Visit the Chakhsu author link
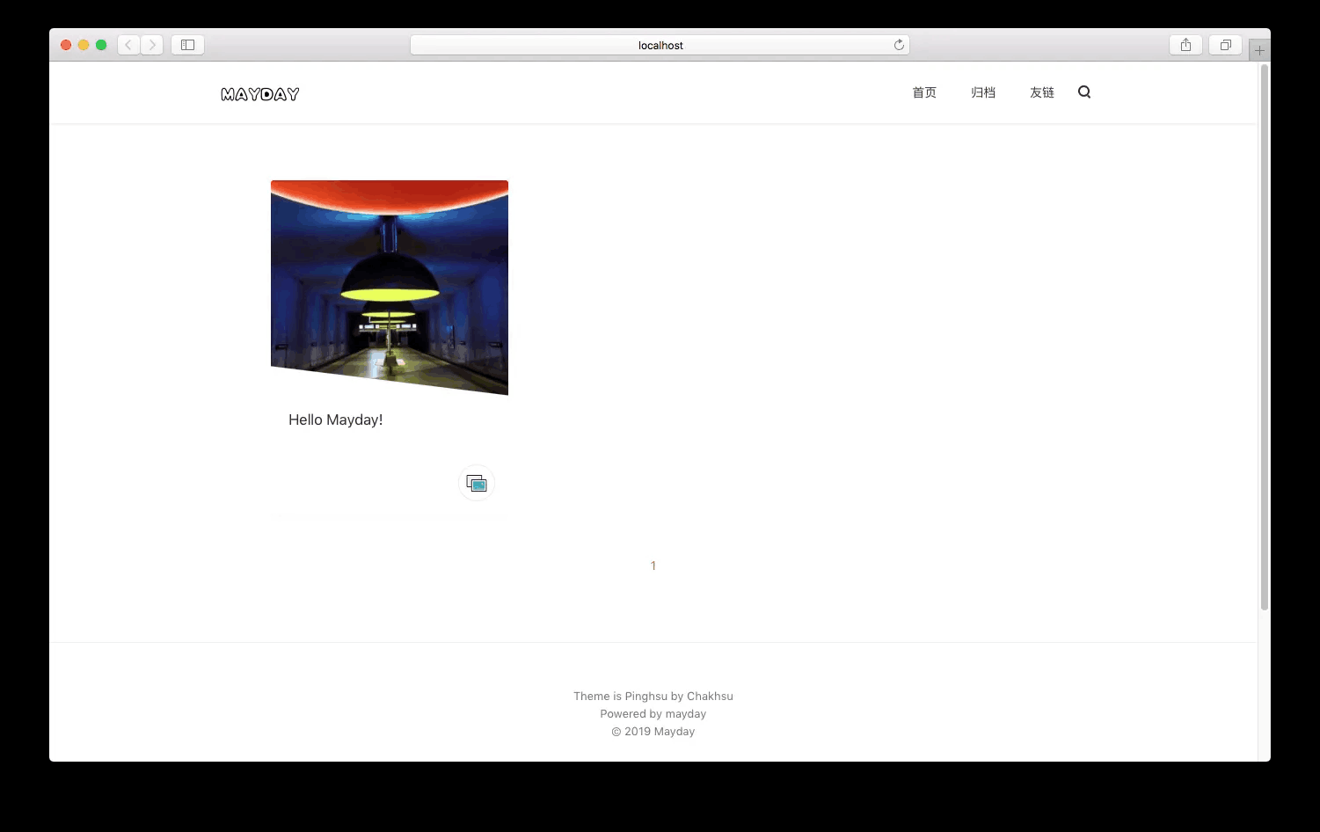The height and width of the screenshot is (832, 1320). [710, 696]
